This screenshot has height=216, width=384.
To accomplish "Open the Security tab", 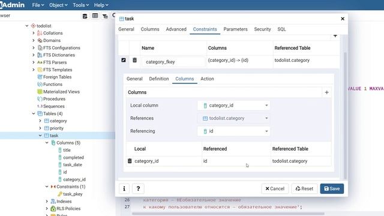I will [262, 29].
